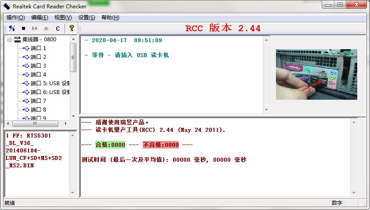Image resolution: width=370 pixels, height=210 pixels.
Task: Click the tree panel scroll down arrow
Action: [x=73, y=116]
